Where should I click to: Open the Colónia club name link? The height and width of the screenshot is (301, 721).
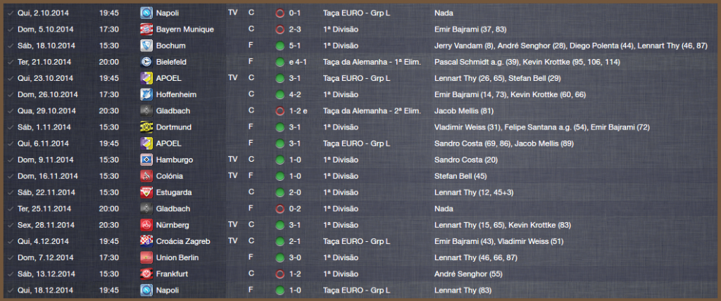[170, 176]
